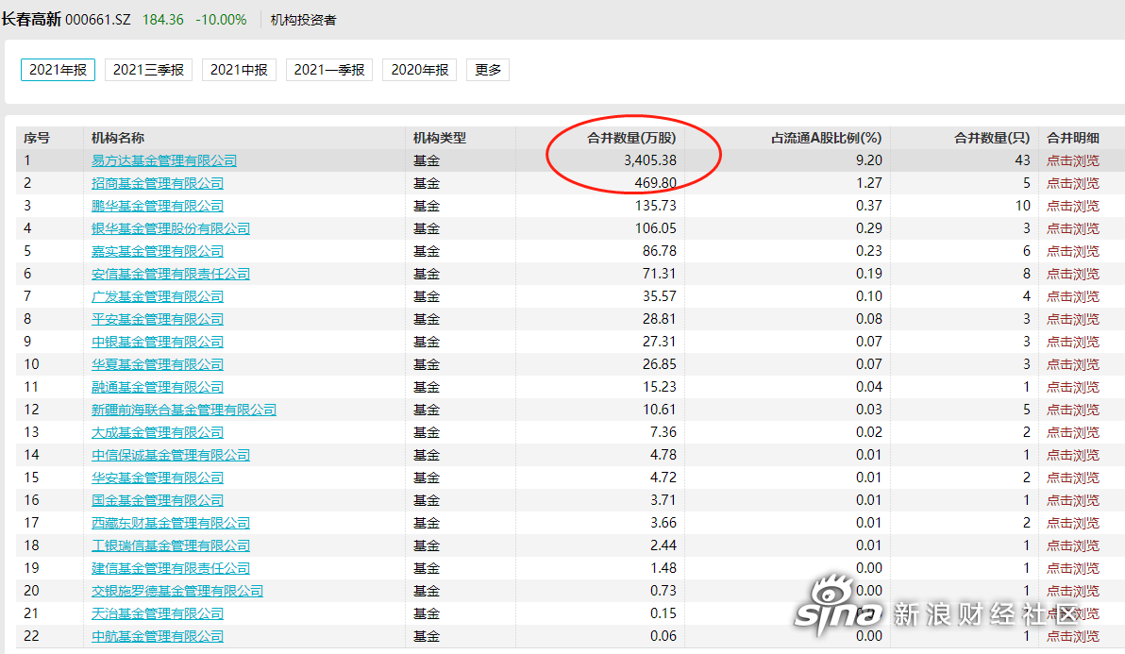Viewport: 1125px width, 654px height.
Task: Click 点击浏览 for row 15 华安基金
Action: click(x=1073, y=478)
